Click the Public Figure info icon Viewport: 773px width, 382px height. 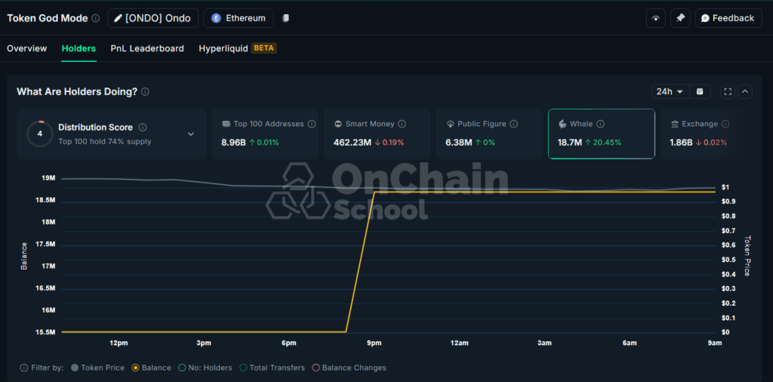[x=513, y=125]
